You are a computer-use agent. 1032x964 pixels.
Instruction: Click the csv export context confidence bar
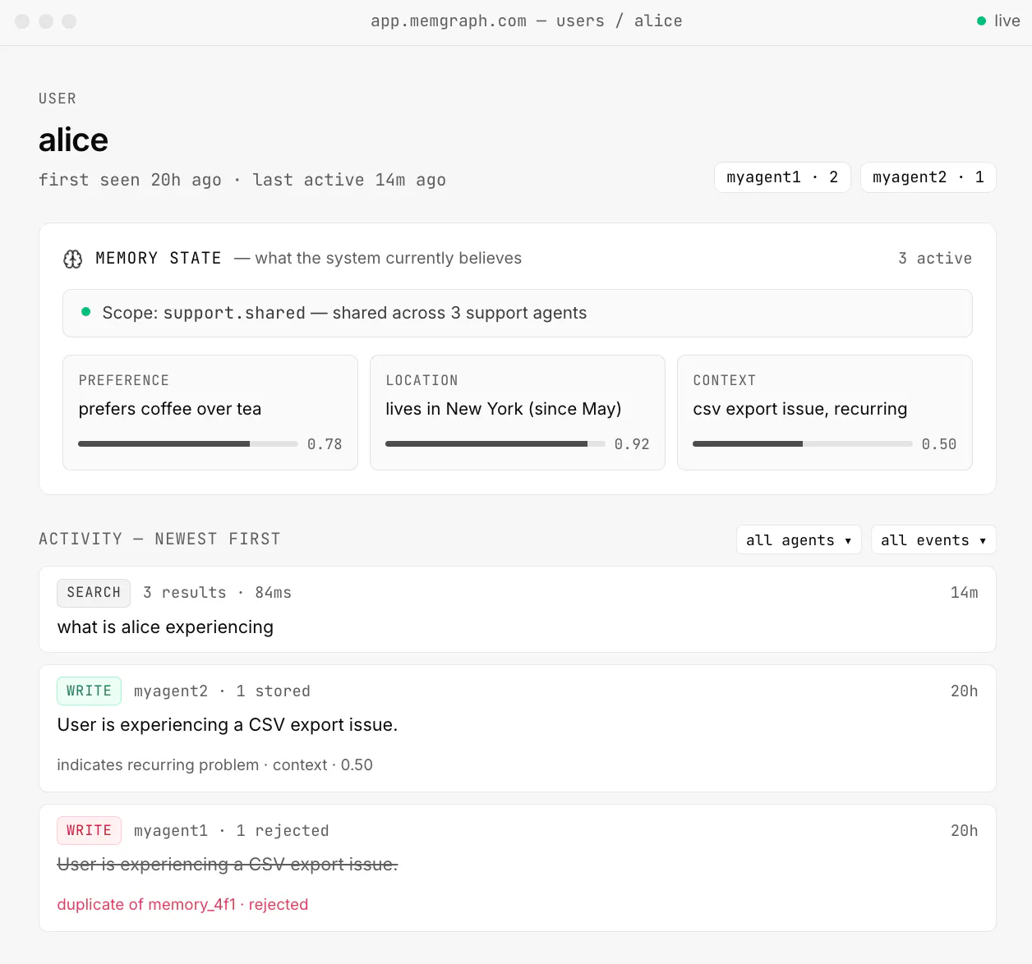click(x=803, y=443)
